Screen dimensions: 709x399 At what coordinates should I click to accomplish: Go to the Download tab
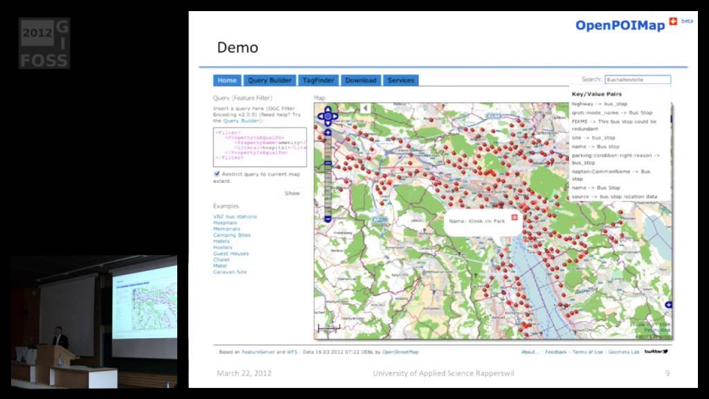click(361, 80)
